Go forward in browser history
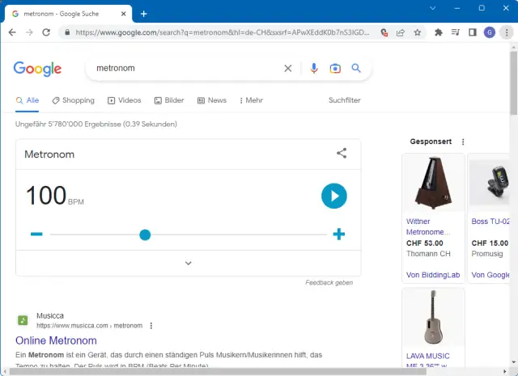The image size is (518, 376). tap(29, 32)
